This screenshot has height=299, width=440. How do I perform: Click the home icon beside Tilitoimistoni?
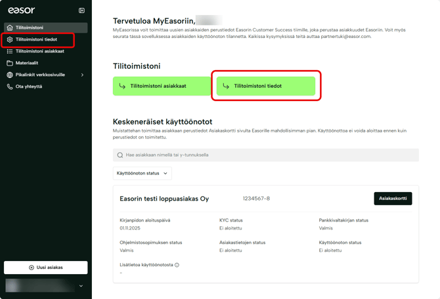pyautogui.click(x=10, y=28)
